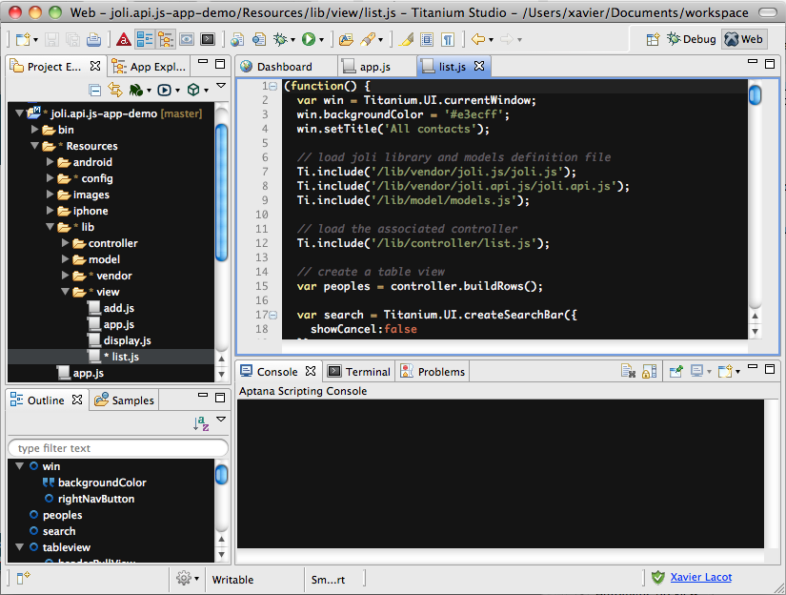Toggle show whitespace characters pilcrow icon
Screen dimensions: 786x595
(x=448, y=39)
